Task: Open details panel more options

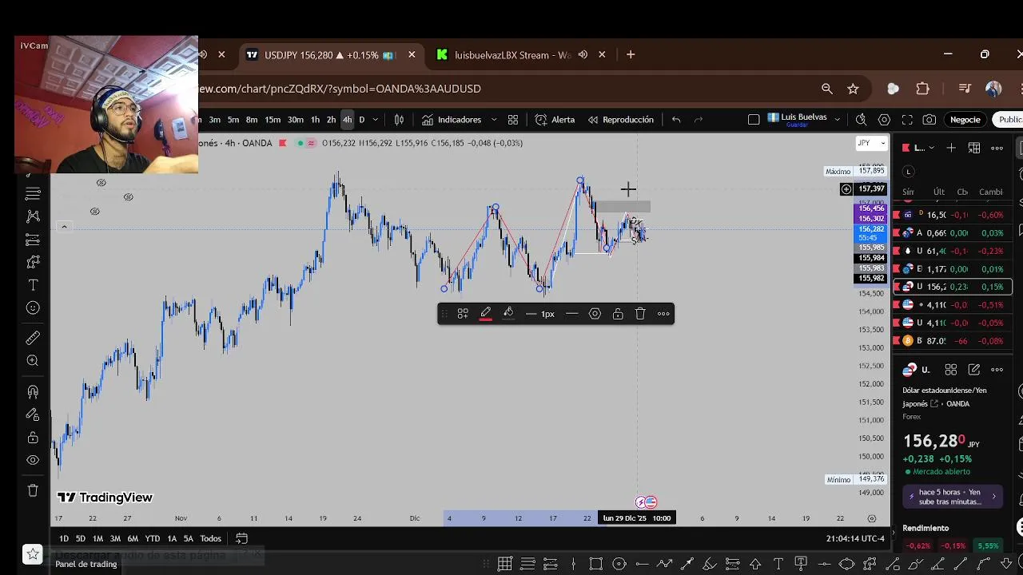Action: click(x=997, y=370)
